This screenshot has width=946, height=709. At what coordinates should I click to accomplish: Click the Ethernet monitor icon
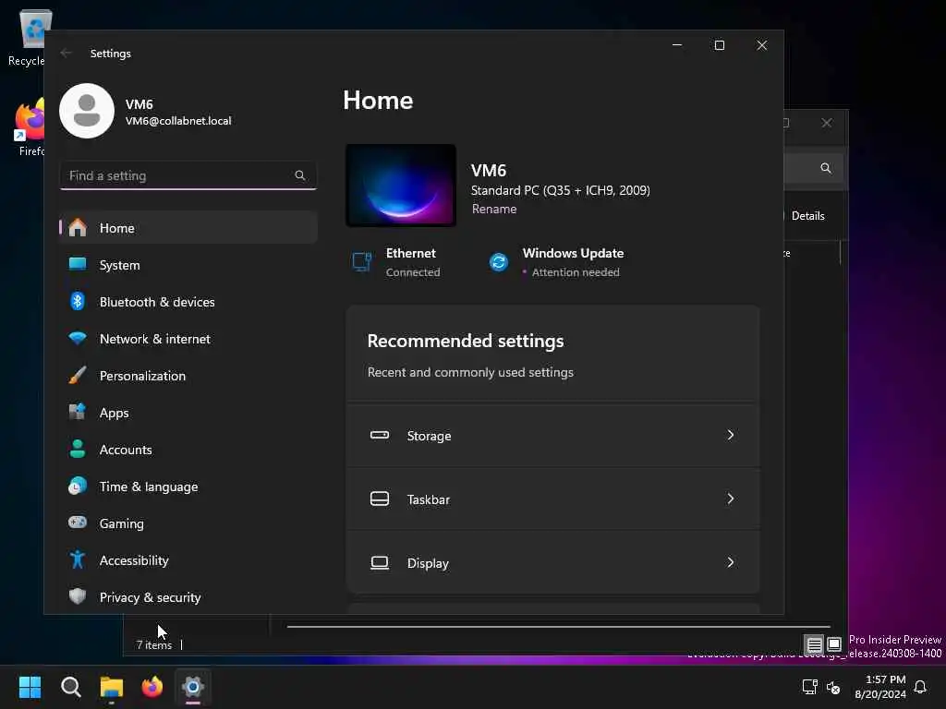click(362, 262)
